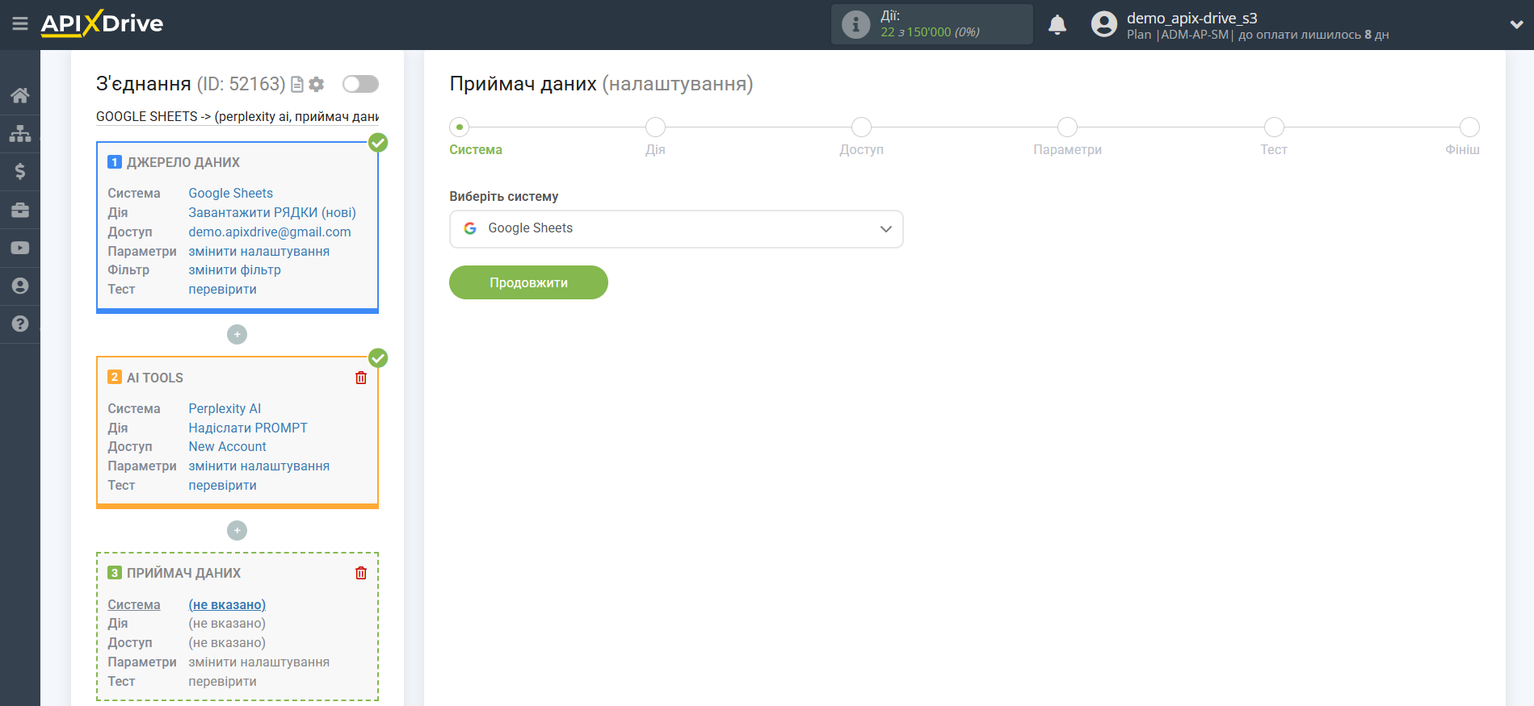Go to the Тест step
This screenshot has height=706, width=1534.
[x=1274, y=137]
